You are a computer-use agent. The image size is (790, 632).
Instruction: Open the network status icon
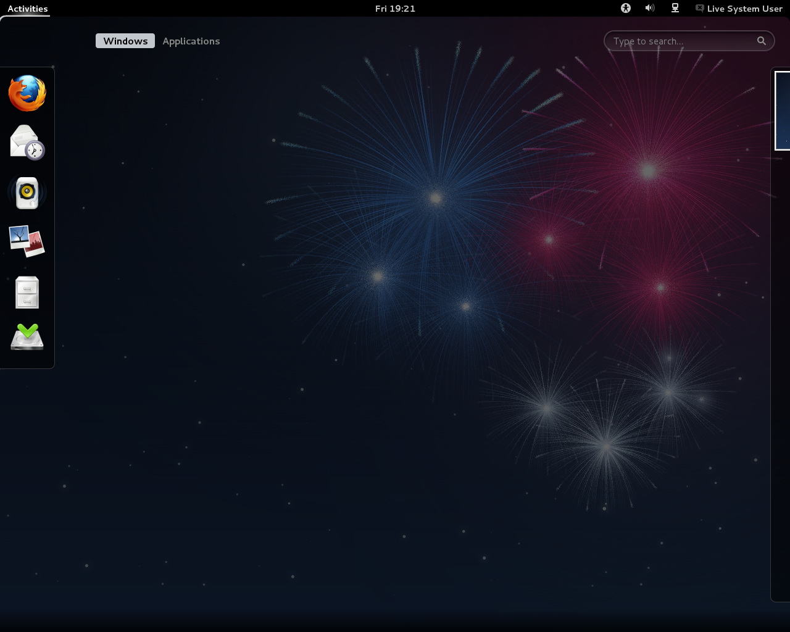pos(674,8)
